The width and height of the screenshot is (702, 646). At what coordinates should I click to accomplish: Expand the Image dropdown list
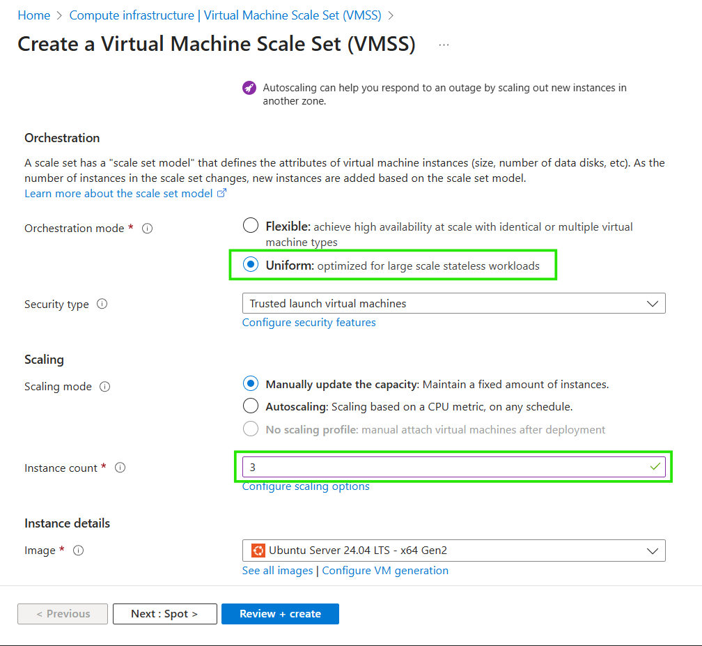point(453,551)
